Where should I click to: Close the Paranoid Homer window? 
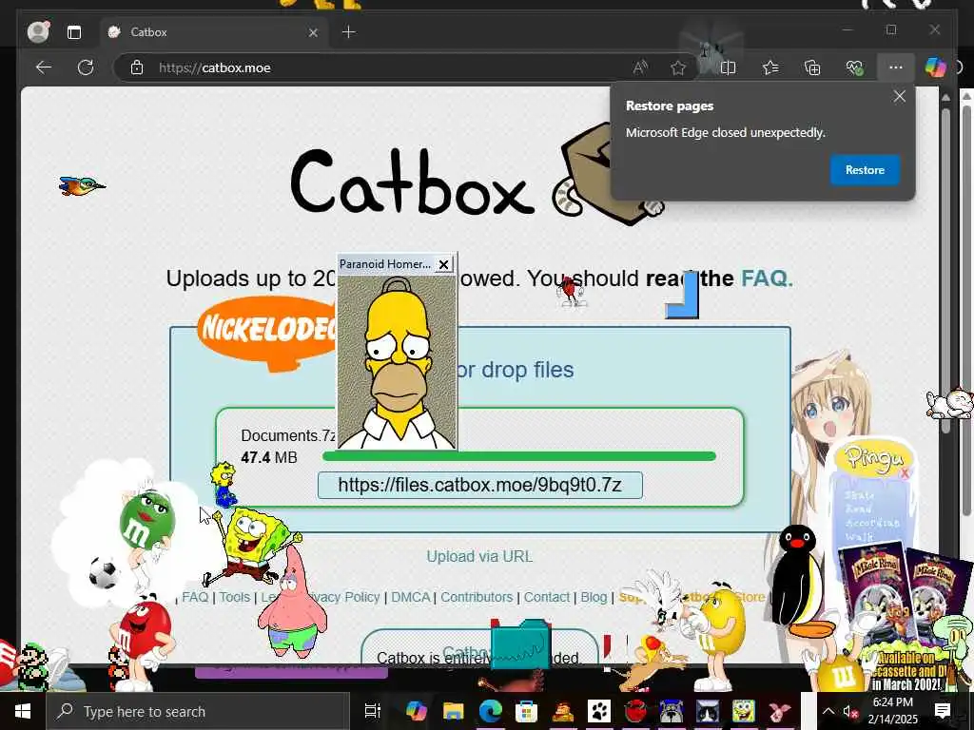pos(443,264)
